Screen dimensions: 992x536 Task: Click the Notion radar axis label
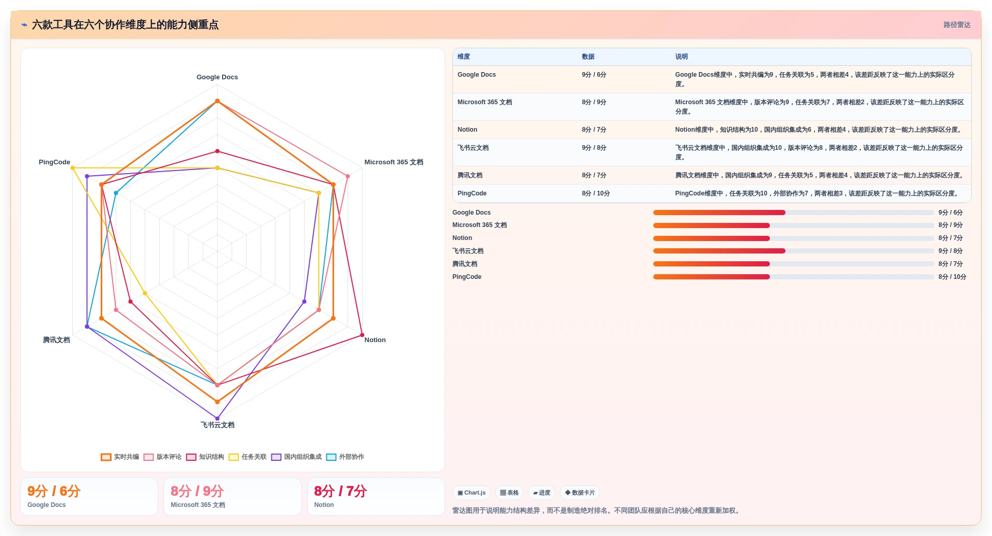pos(375,340)
